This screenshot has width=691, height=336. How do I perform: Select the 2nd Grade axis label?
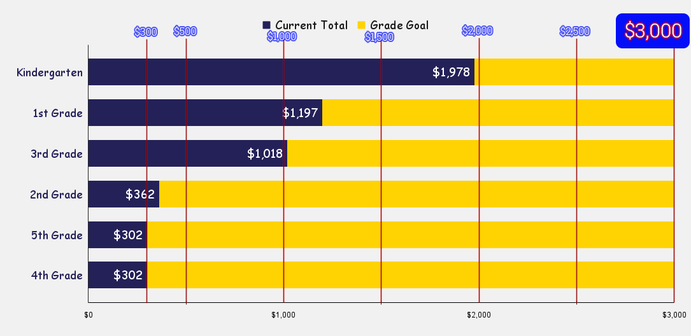(x=56, y=194)
